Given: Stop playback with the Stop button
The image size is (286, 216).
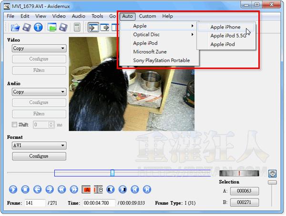Looking at the screenshot, I should click(x=25, y=189).
